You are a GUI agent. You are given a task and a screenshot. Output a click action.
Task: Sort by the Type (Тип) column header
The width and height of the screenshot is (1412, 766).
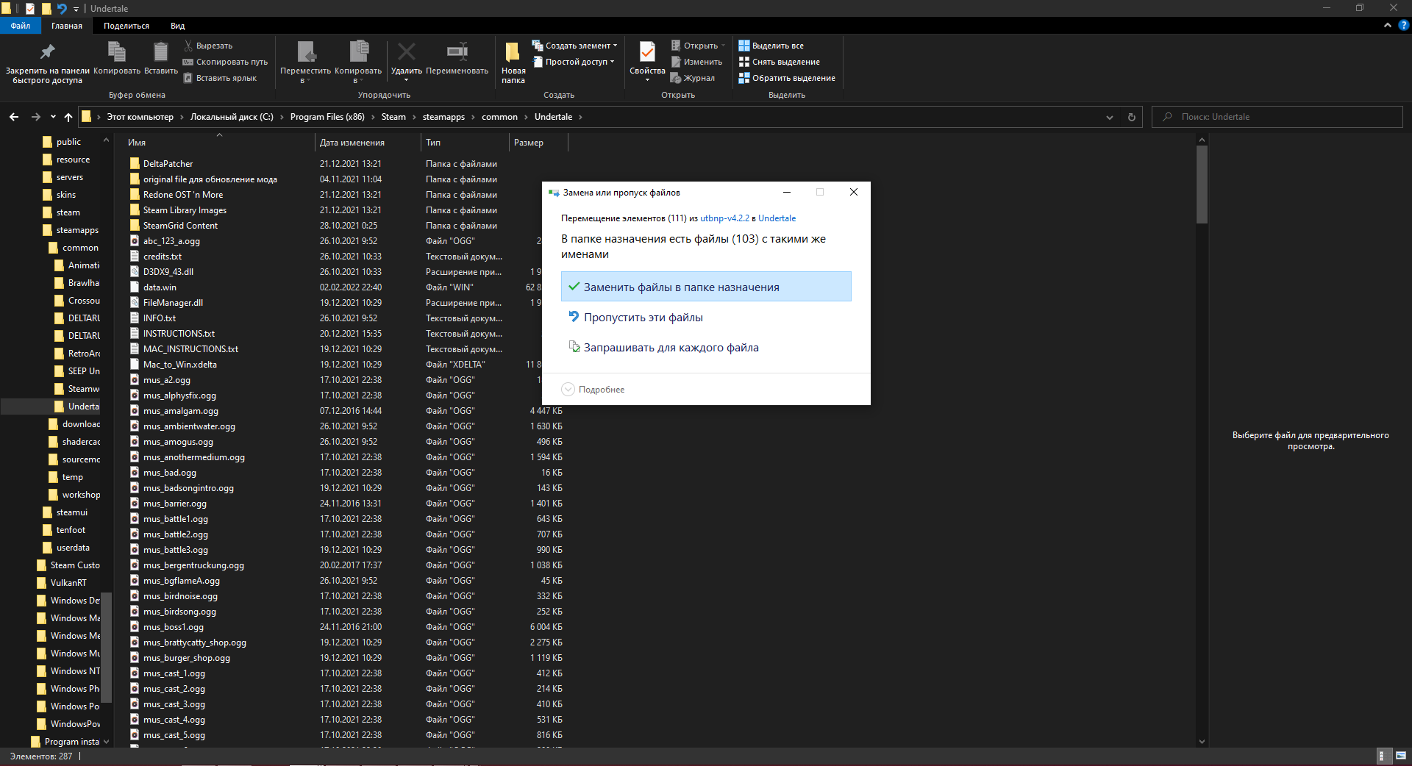[465, 143]
